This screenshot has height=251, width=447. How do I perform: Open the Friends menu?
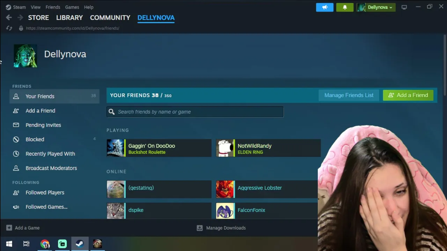[53, 7]
